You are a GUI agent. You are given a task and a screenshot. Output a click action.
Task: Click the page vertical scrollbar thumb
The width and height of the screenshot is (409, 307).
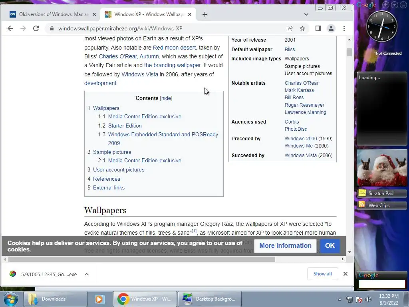pyautogui.click(x=349, y=52)
